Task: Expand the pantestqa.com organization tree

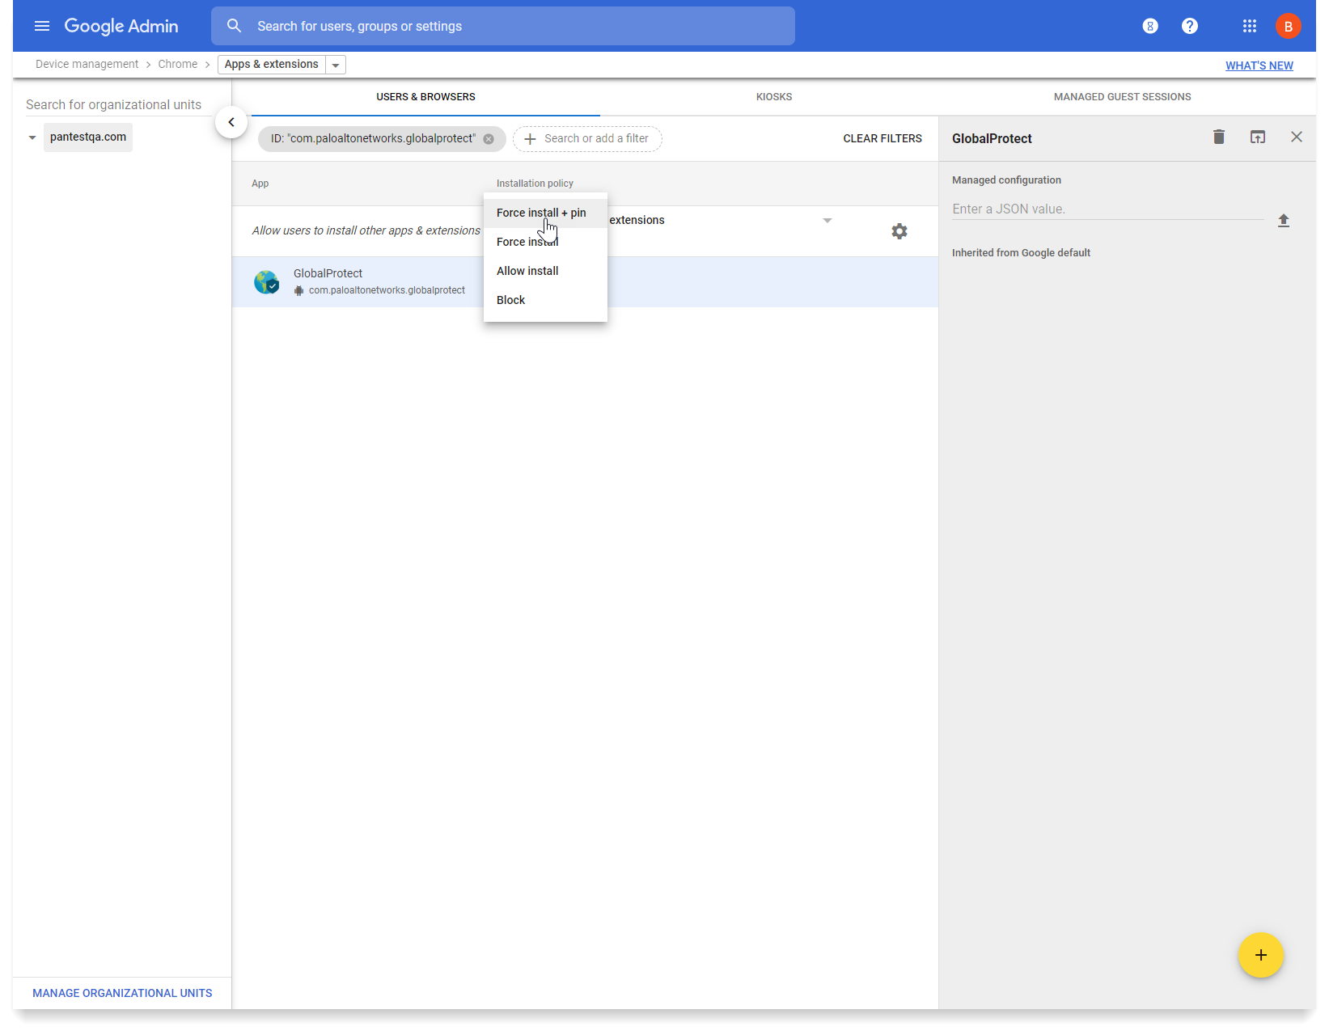Action: [32, 137]
